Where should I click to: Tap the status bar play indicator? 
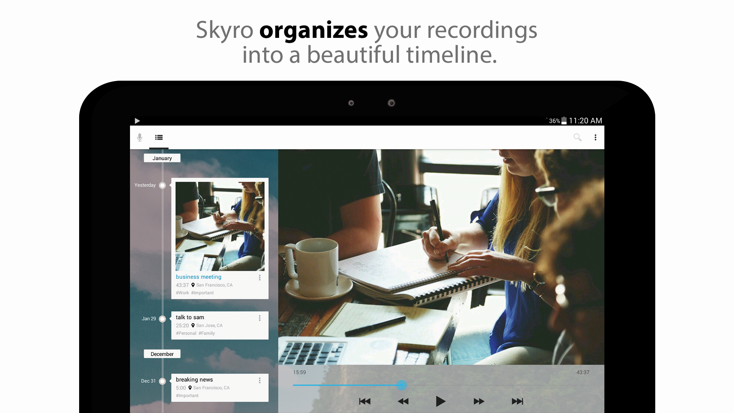click(x=137, y=121)
